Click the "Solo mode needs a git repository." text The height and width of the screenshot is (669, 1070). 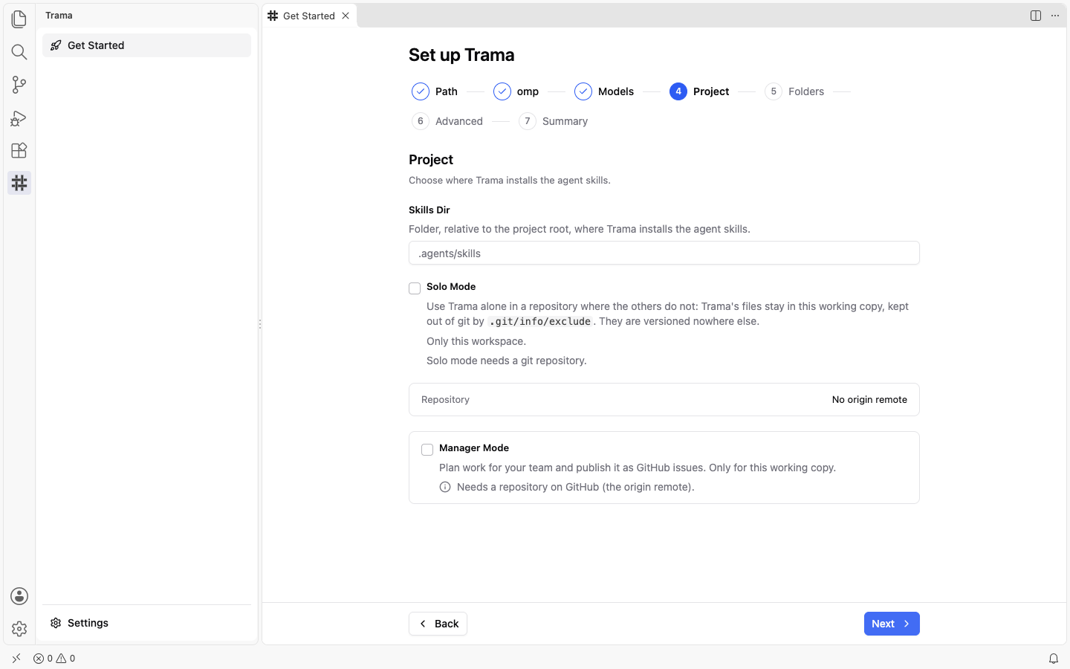[507, 361]
